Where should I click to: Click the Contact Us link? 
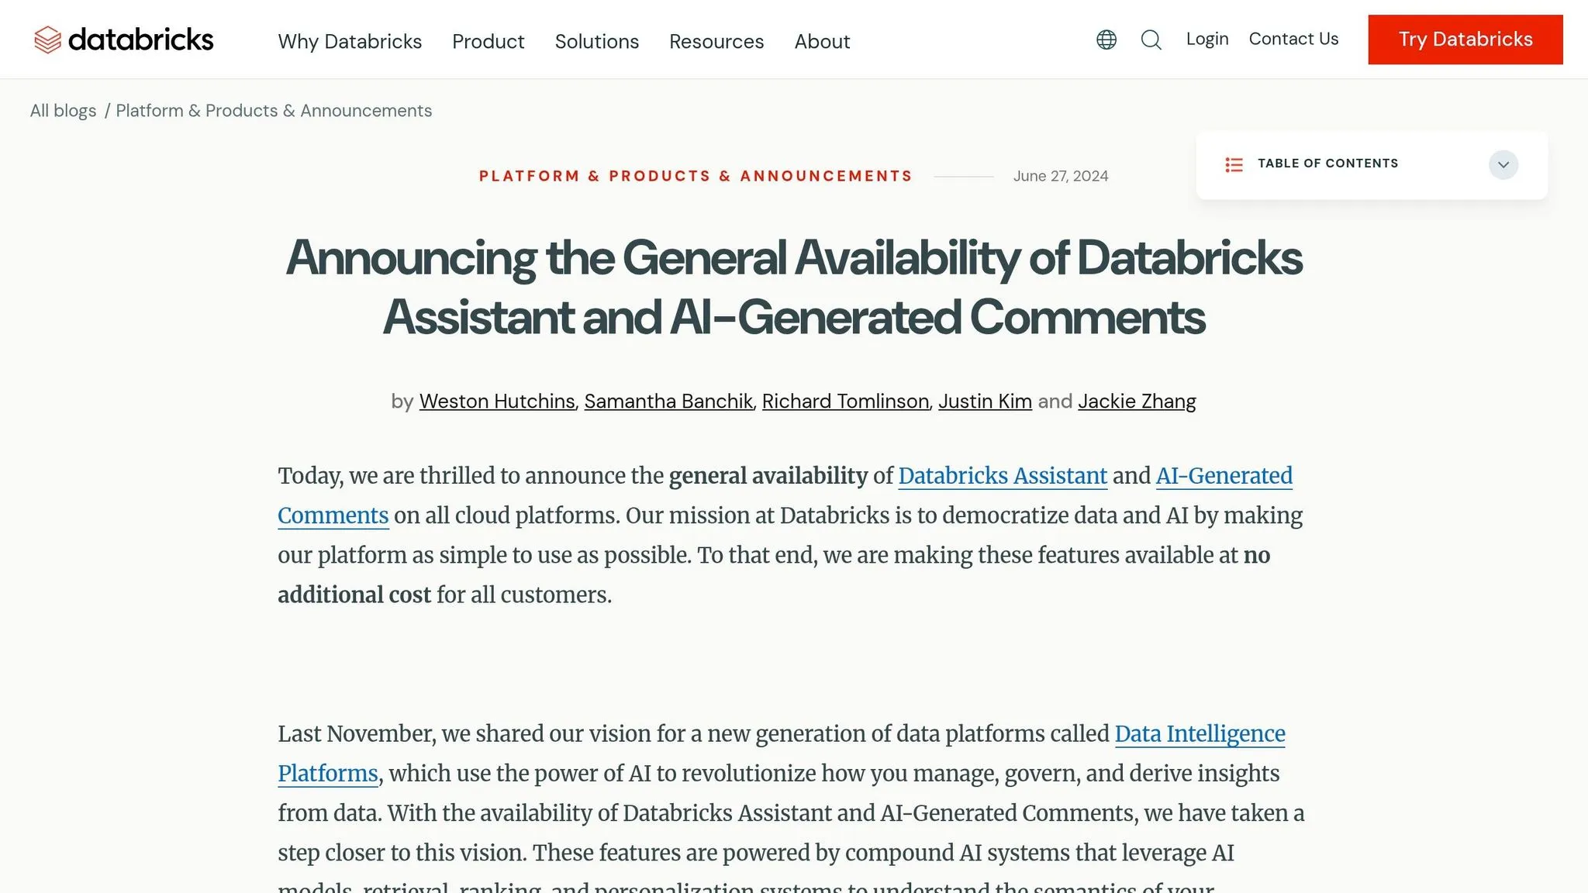coord(1293,39)
